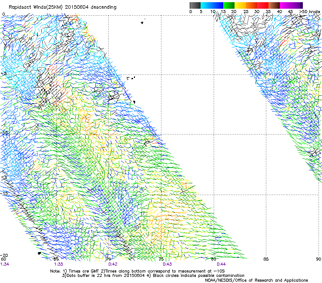Pick the gray 0–5 knots color band

(195, 5)
